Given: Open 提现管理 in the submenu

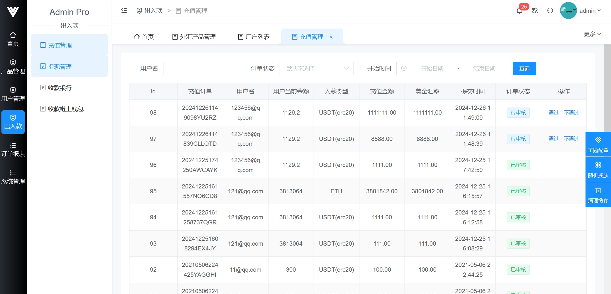Looking at the screenshot, I should pos(69,66).
